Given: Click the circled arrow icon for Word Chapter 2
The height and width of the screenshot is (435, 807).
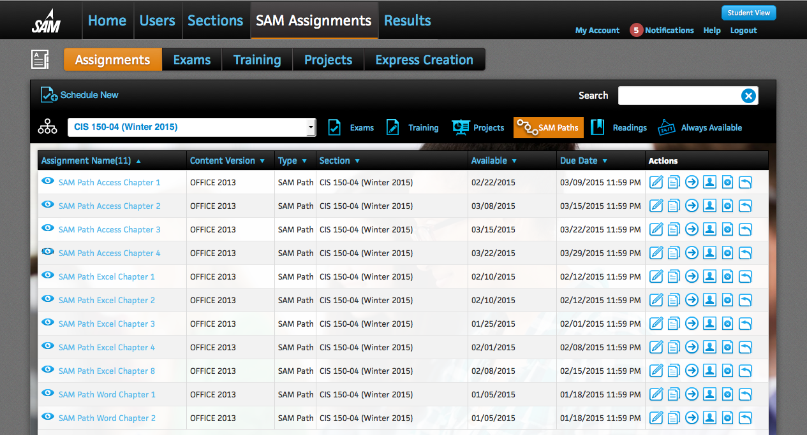Looking at the screenshot, I should click(692, 418).
